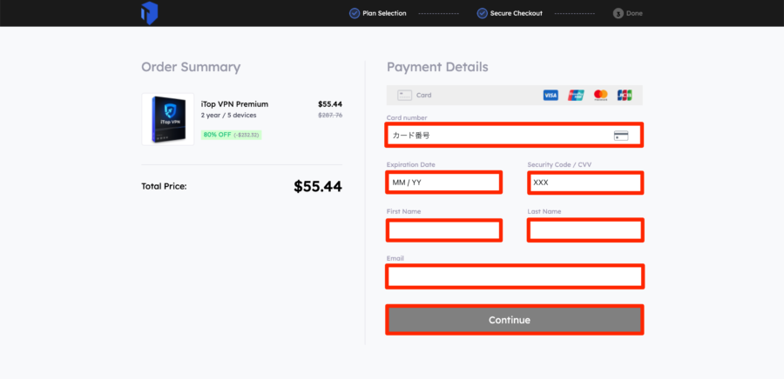Click the Mastercard logo
The width and height of the screenshot is (784, 379).
click(x=600, y=96)
